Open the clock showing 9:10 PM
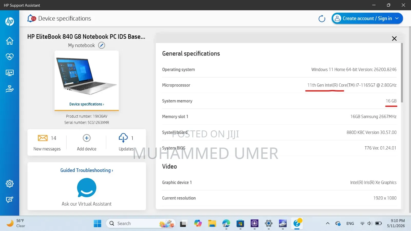The width and height of the screenshot is (411, 231). tap(396, 223)
